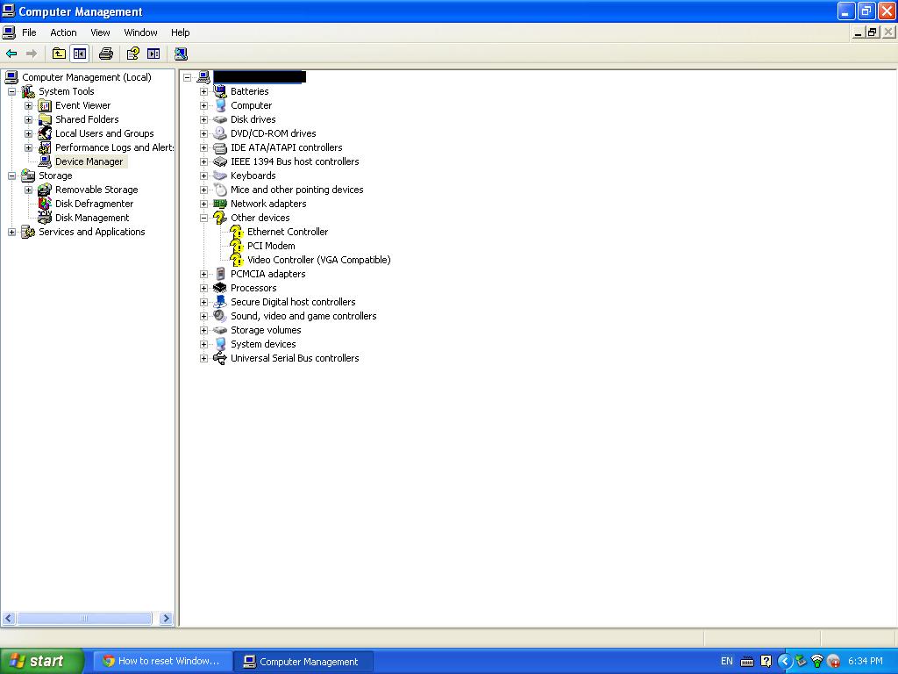The height and width of the screenshot is (674, 898).
Task: Expand Mice and other pointing devices
Action: click(x=203, y=190)
